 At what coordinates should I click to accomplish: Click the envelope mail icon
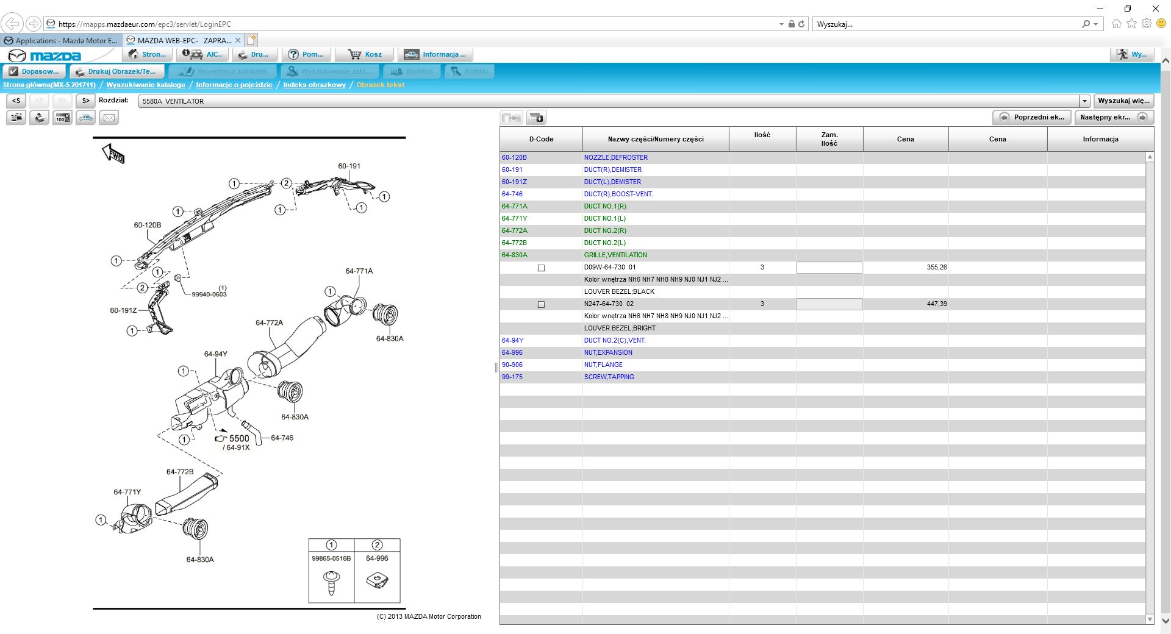tap(109, 118)
